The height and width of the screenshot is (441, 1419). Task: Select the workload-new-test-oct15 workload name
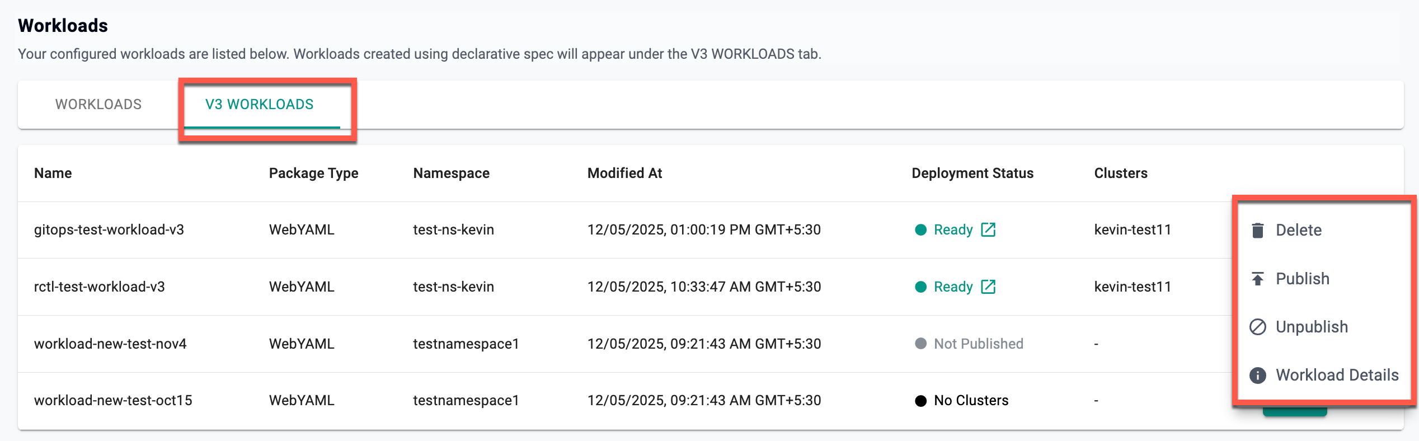(x=113, y=401)
